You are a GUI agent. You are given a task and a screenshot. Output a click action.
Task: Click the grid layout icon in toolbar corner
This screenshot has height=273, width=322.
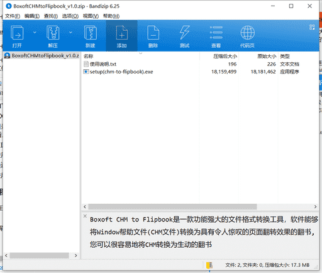pyautogui.click(x=312, y=27)
